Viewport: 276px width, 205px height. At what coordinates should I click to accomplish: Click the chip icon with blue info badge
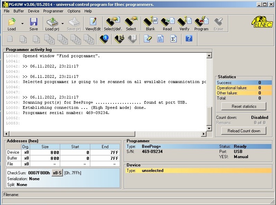tap(104, 39)
